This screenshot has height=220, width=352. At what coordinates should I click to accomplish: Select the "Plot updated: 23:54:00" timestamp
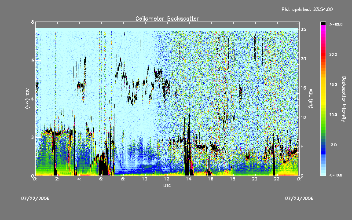(x=307, y=9)
